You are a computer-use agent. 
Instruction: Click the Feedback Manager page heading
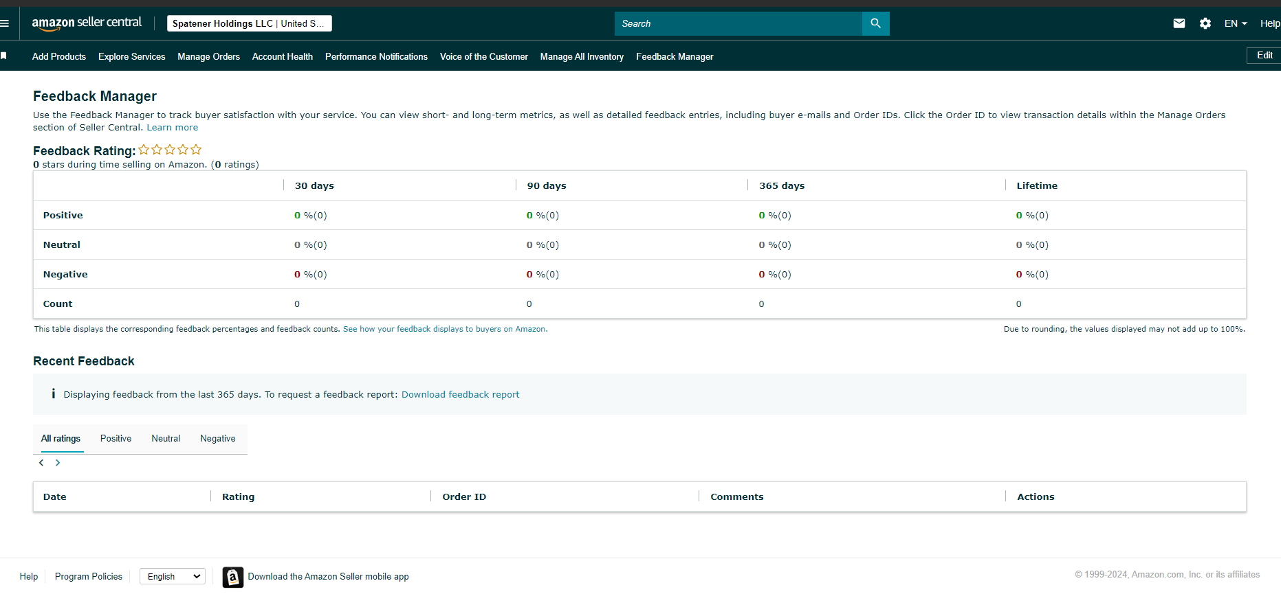point(95,96)
